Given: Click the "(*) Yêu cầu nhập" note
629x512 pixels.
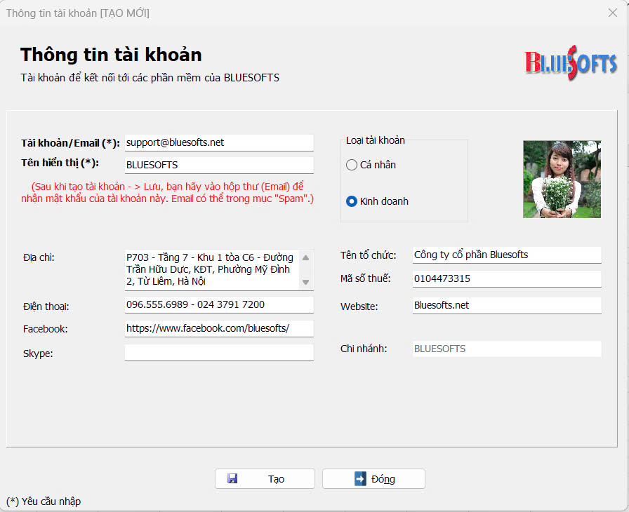Looking at the screenshot, I should 44,501.
